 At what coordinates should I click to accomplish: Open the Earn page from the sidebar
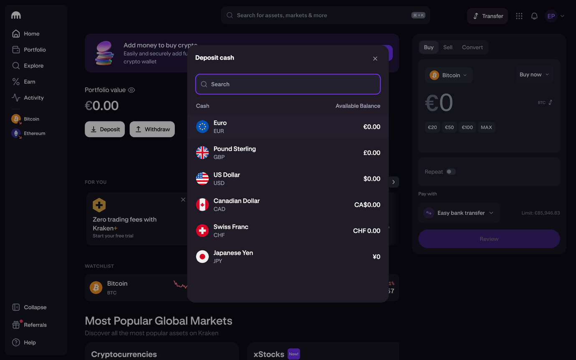click(x=29, y=82)
